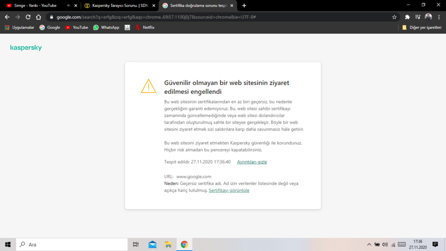Click the padlock icon in address bar

[52, 17]
